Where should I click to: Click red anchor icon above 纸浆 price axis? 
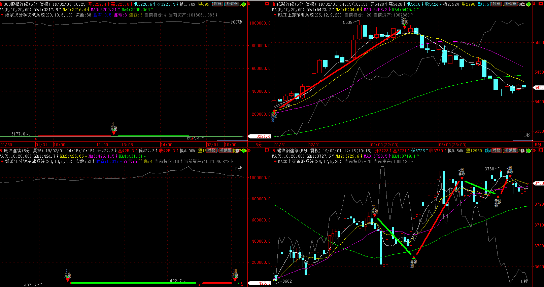(534, 4)
